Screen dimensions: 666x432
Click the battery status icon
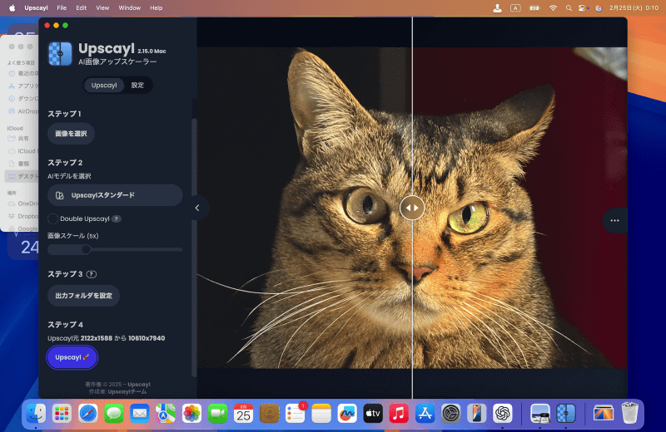coord(534,7)
